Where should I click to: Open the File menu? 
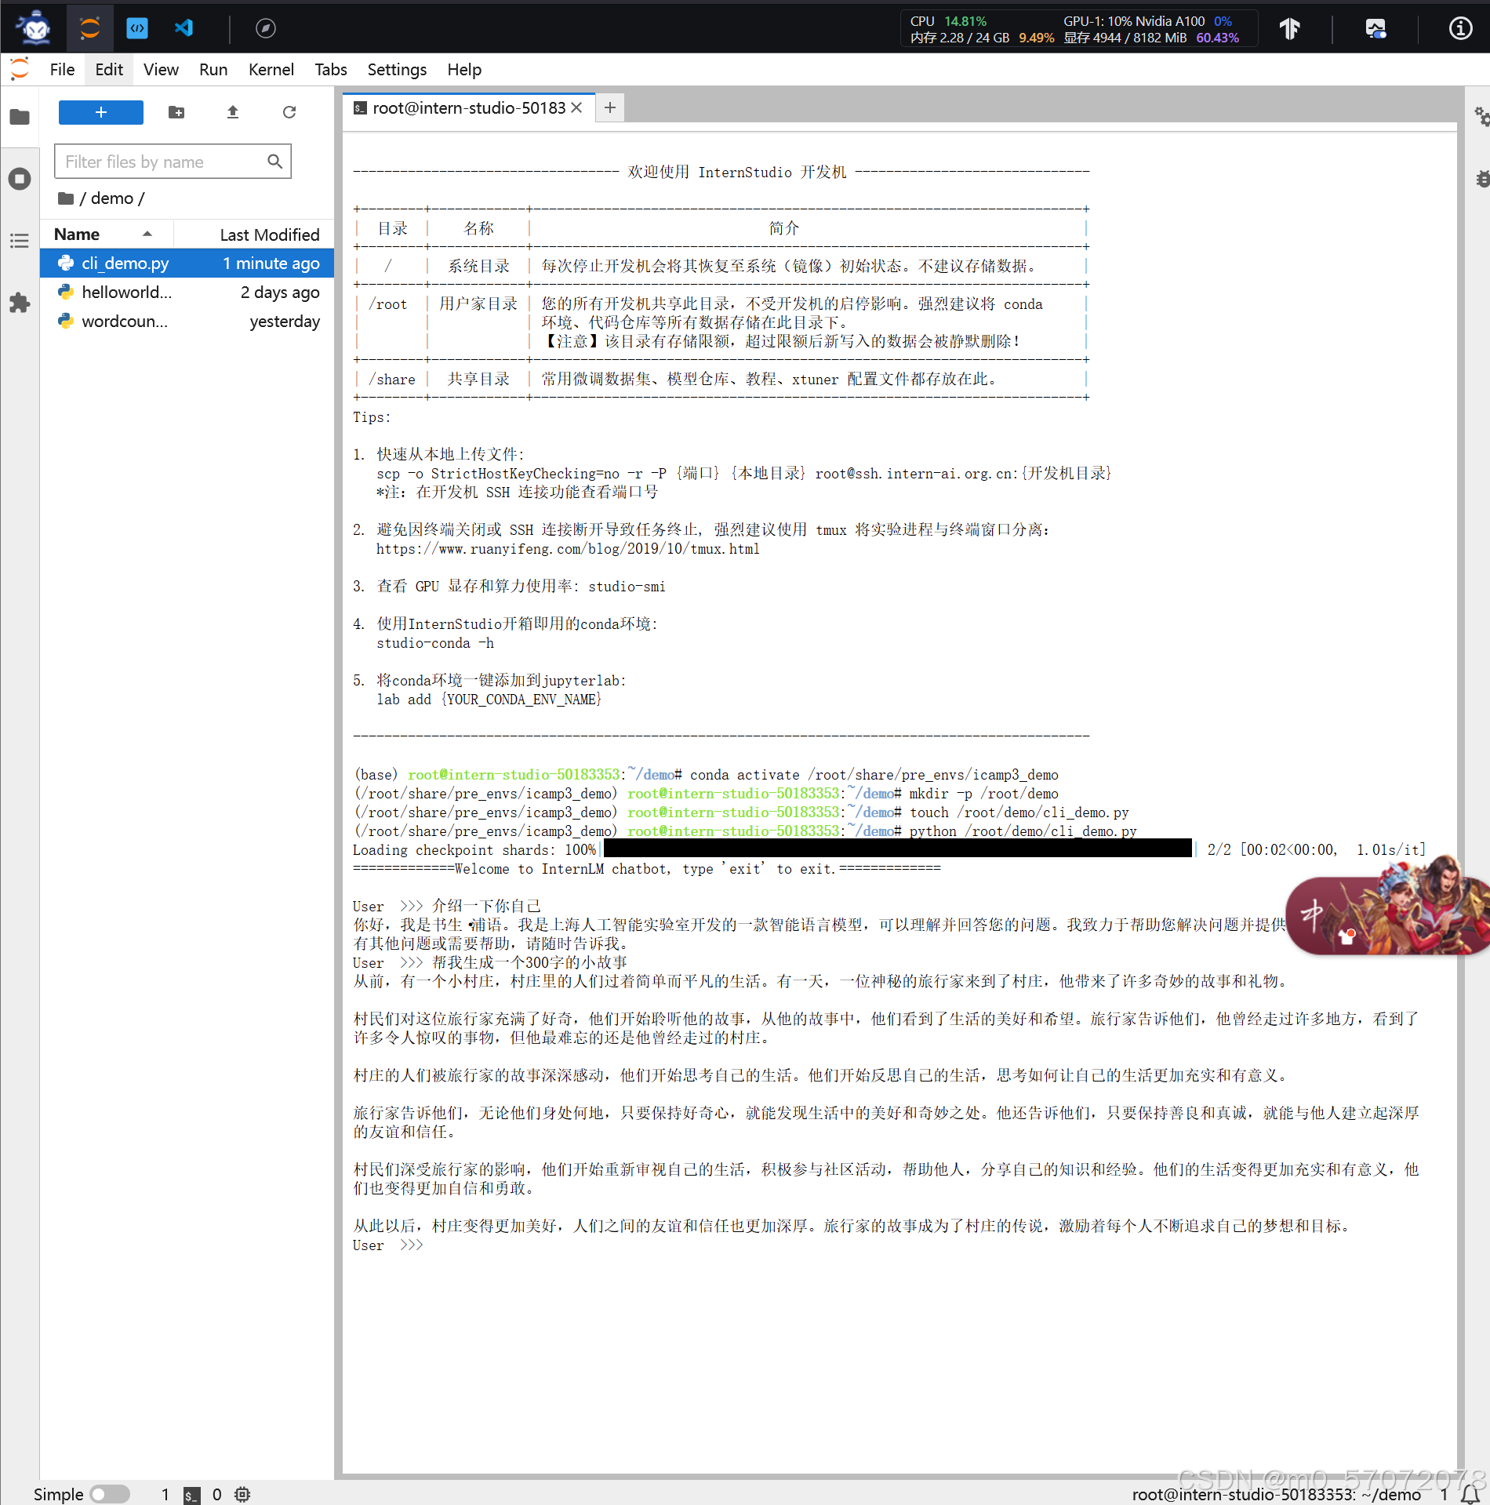(63, 70)
